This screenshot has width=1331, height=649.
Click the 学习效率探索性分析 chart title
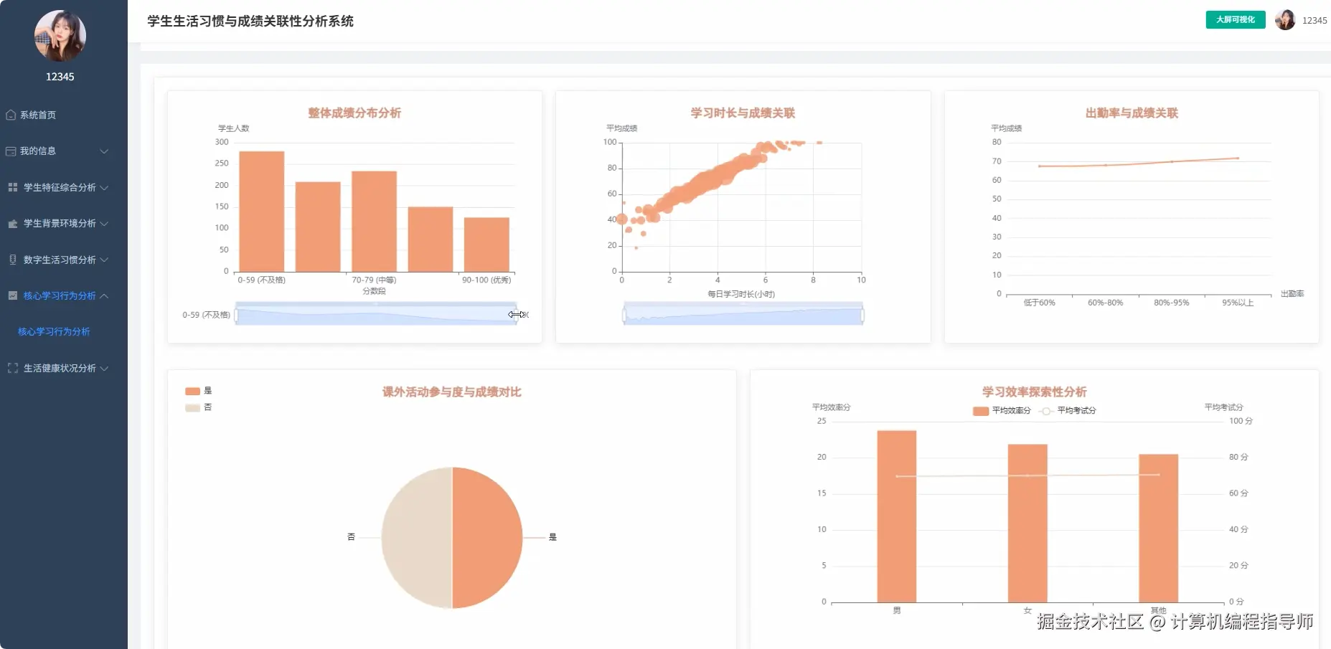point(1035,392)
